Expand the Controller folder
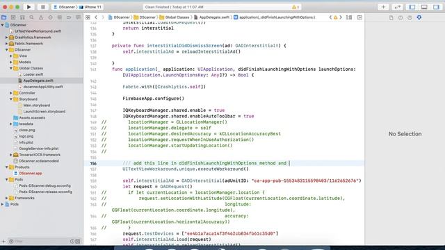Screen dimensions: 445x250 11,93
